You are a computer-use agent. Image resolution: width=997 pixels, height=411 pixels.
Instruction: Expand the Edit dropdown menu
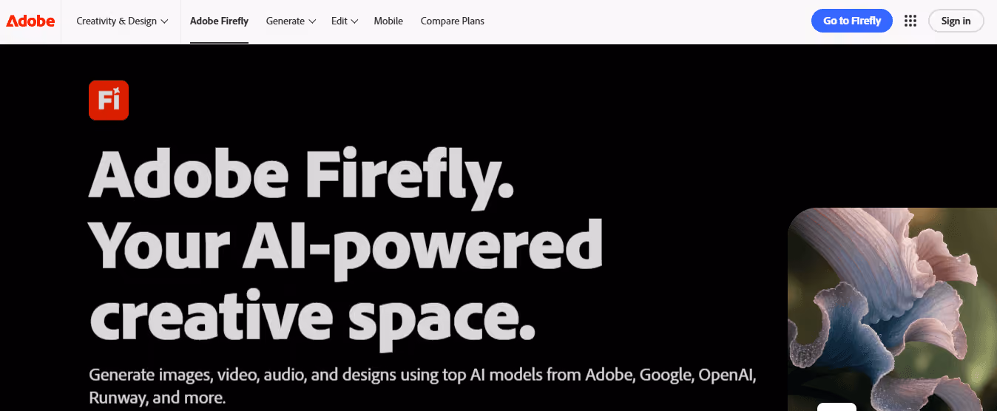345,21
